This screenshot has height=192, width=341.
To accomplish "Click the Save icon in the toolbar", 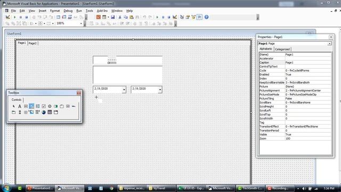I will point(112,17).
